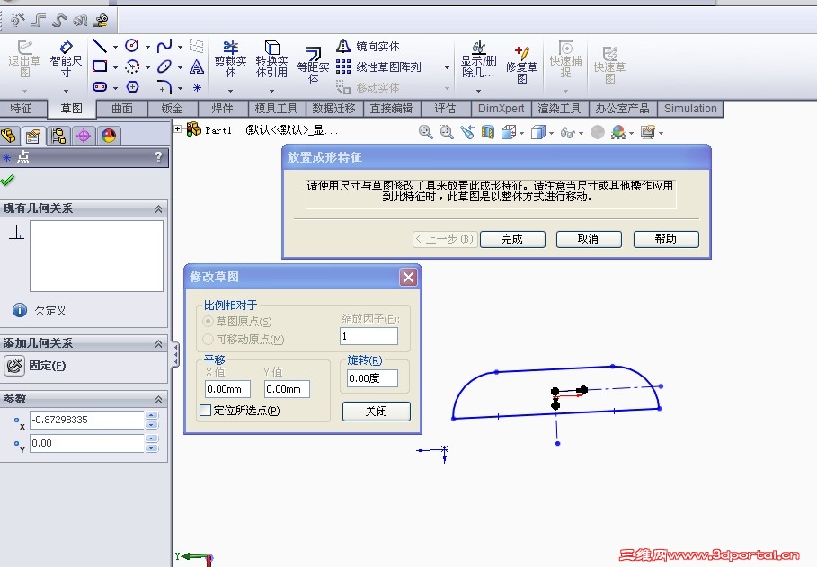Viewport: 817px width, 567px height.
Task: Select the Slot sketch tool
Action: tap(100, 86)
